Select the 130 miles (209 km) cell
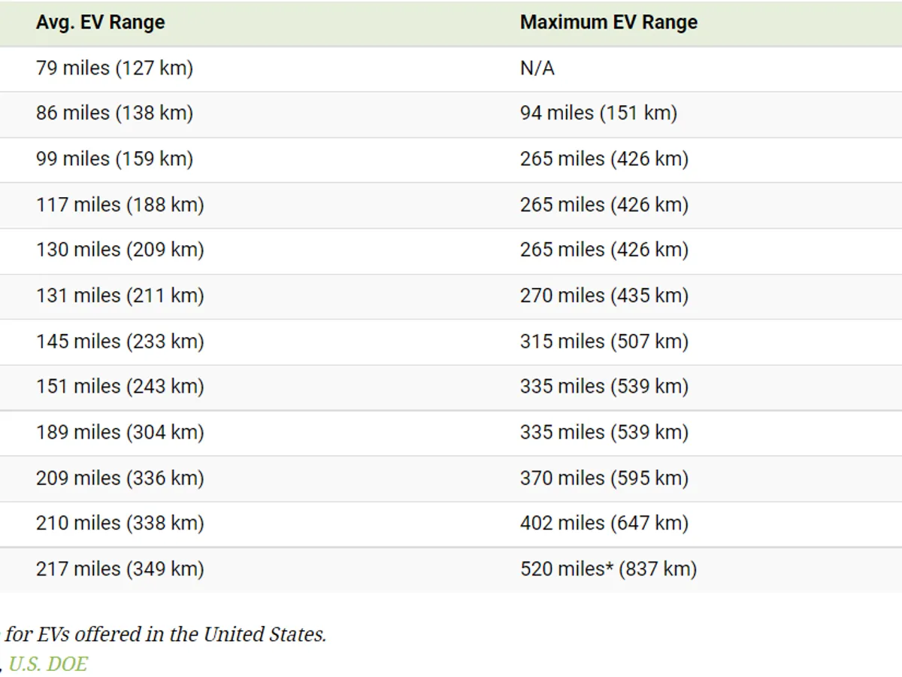 (120, 250)
